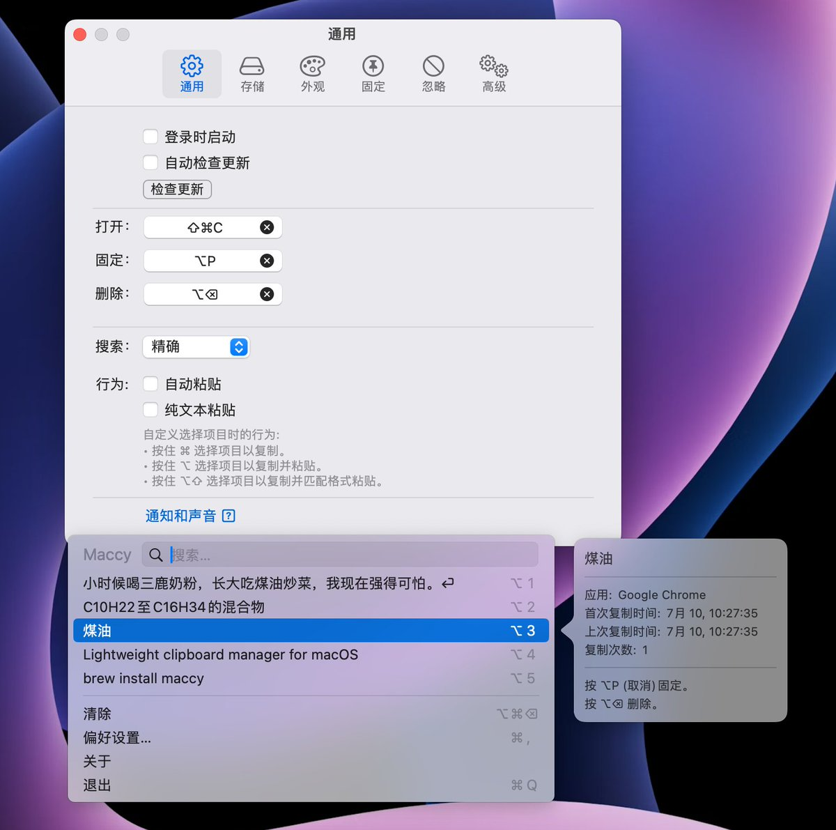
Task: Open the 外观 appearance tab
Action: tap(313, 74)
